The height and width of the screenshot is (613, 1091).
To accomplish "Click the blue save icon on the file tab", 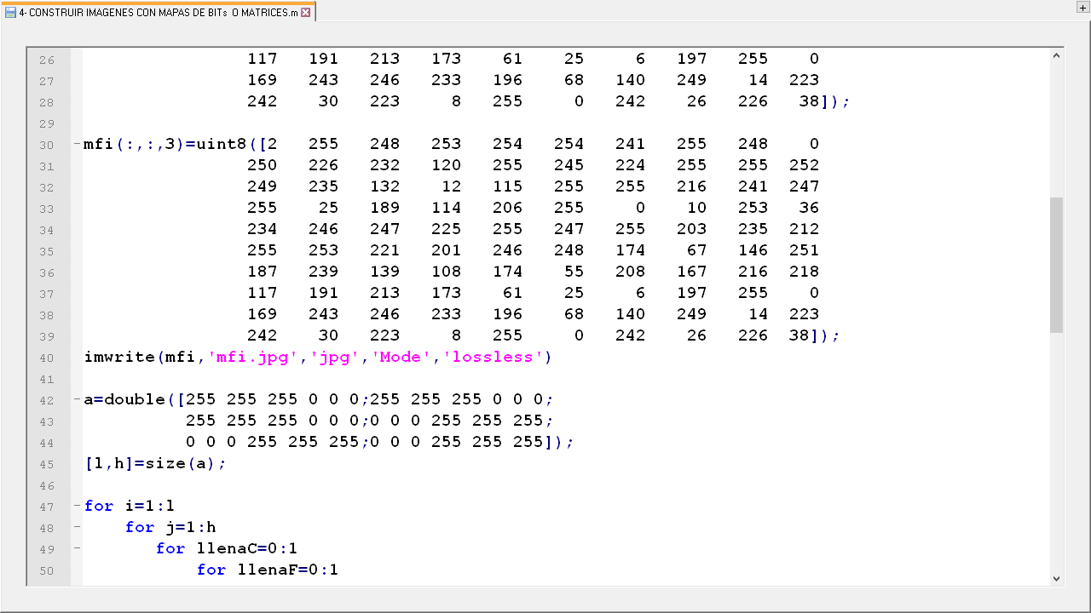I will click(10, 13).
